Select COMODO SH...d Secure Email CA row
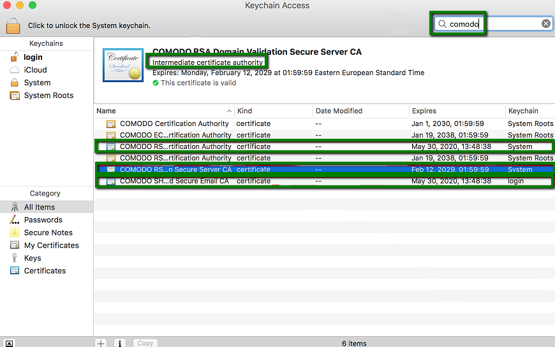This screenshot has height=347, width=555. coord(325,181)
